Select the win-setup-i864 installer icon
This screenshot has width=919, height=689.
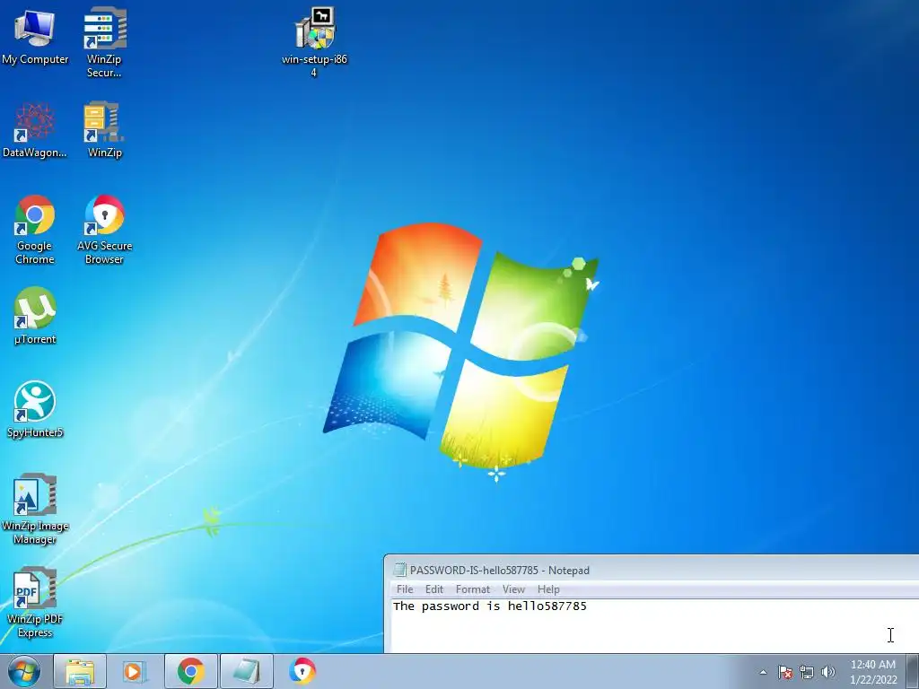pos(315,43)
